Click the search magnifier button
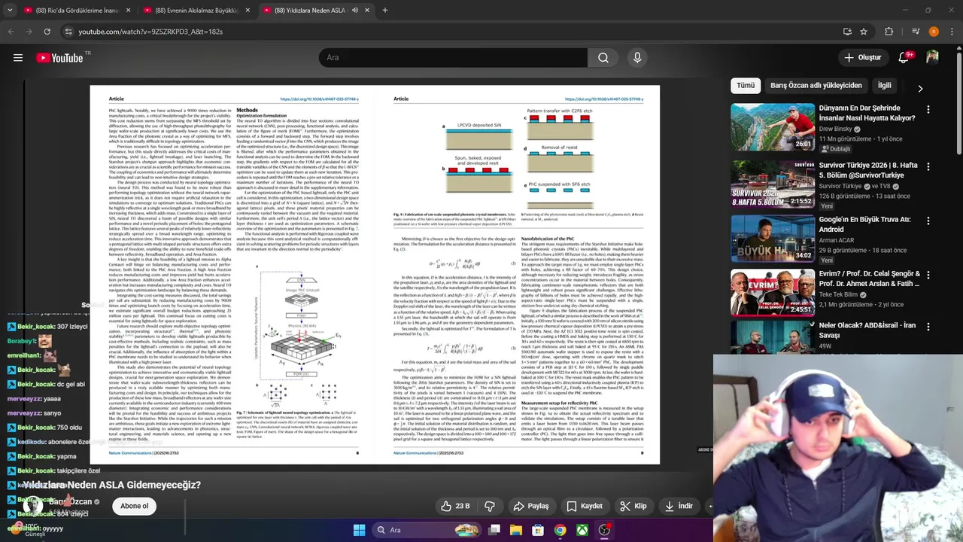This screenshot has height=542, width=963. coord(603,58)
